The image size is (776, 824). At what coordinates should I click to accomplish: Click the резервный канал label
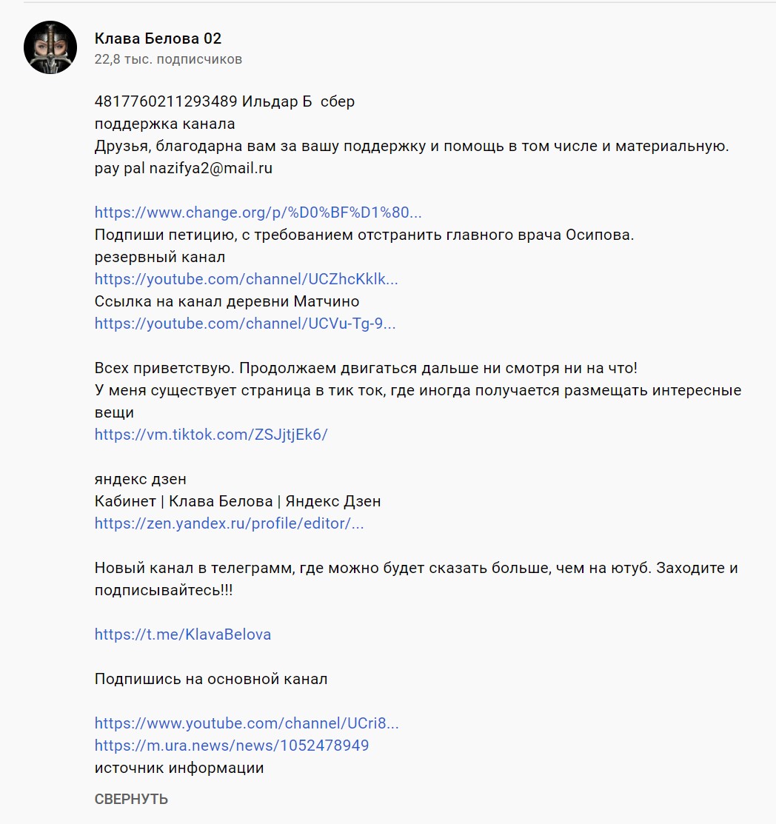click(160, 257)
